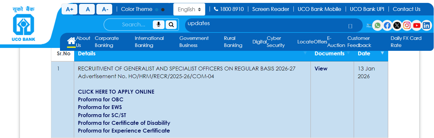Image resolution: width=434 pixels, height=138 pixels.
Task: Open the Locate menu
Action: coord(305,42)
